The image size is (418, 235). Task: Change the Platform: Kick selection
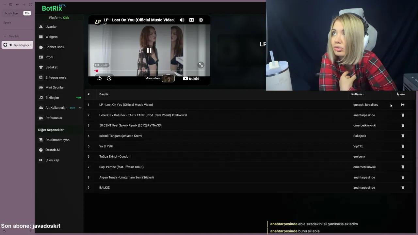click(x=59, y=18)
